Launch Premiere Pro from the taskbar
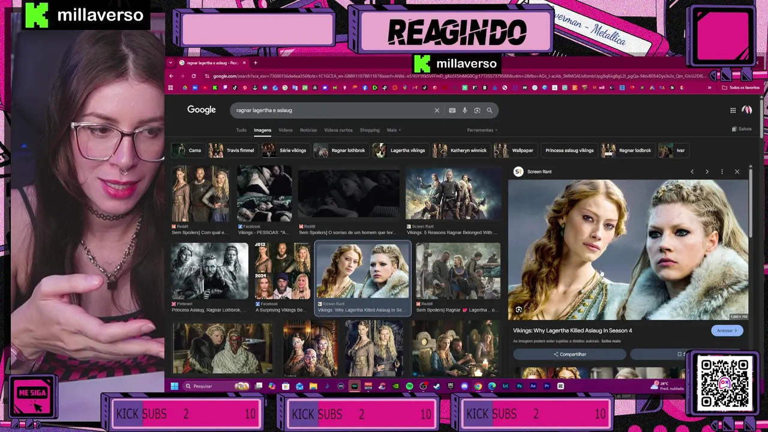Image resolution: width=768 pixels, height=432 pixels. pos(547,386)
